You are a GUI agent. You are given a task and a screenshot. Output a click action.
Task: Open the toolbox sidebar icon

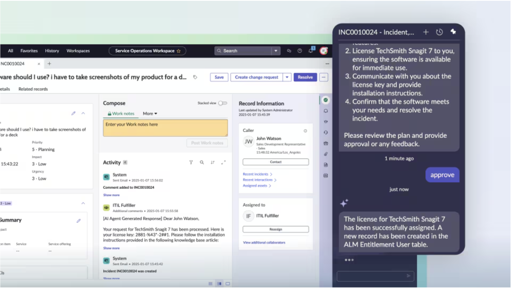click(326, 143)
